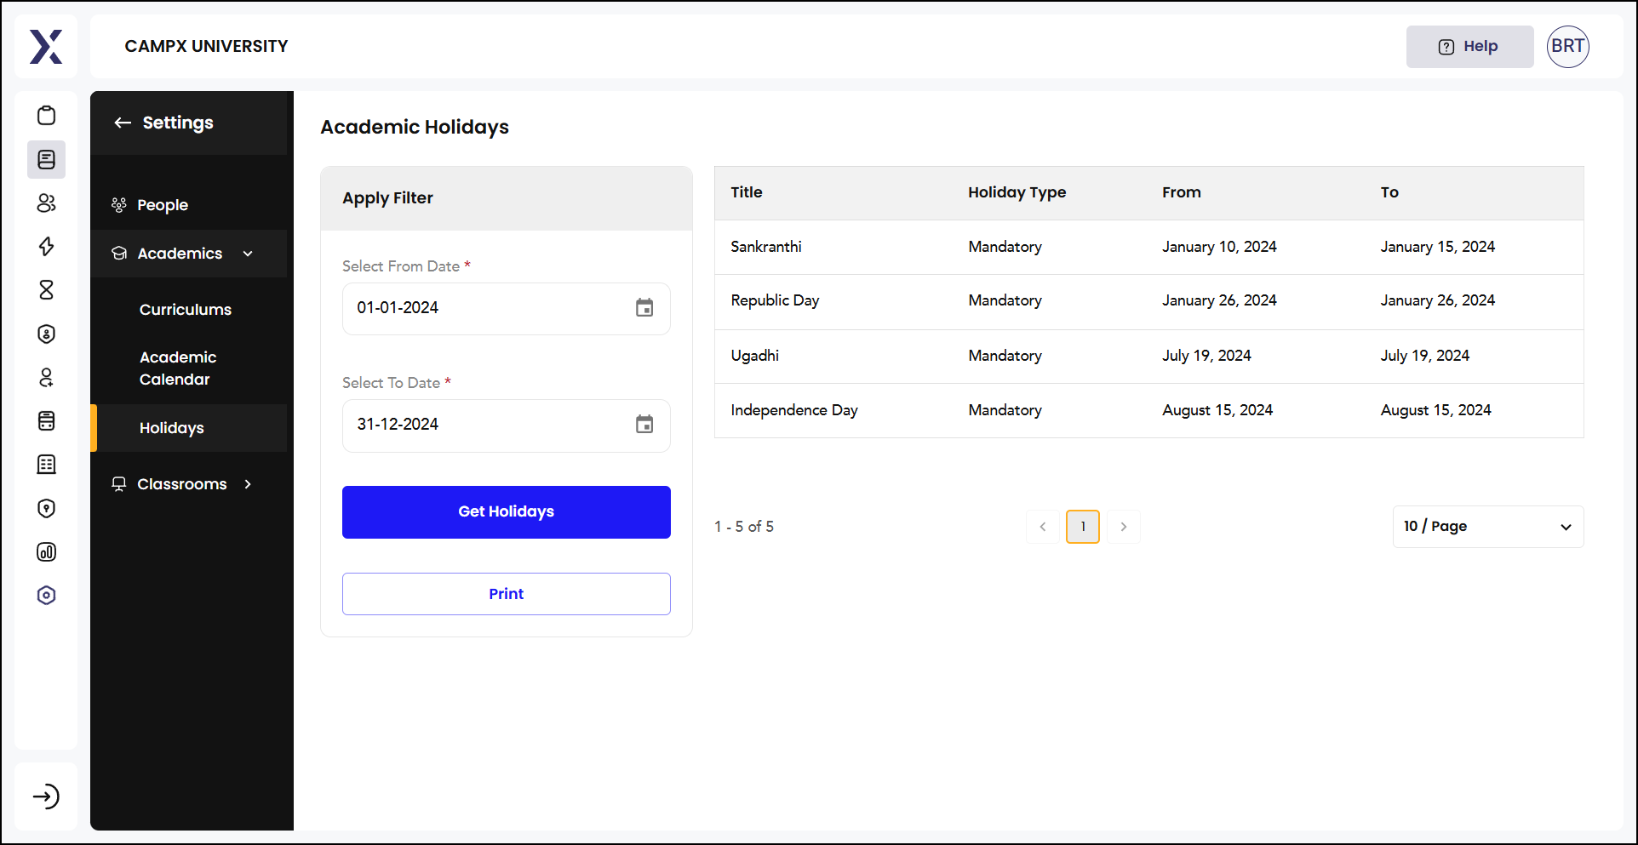This screenshot has height=845, width=1638.
Task: Click January 15, 2024 To cell
Action: [1438, 247]
